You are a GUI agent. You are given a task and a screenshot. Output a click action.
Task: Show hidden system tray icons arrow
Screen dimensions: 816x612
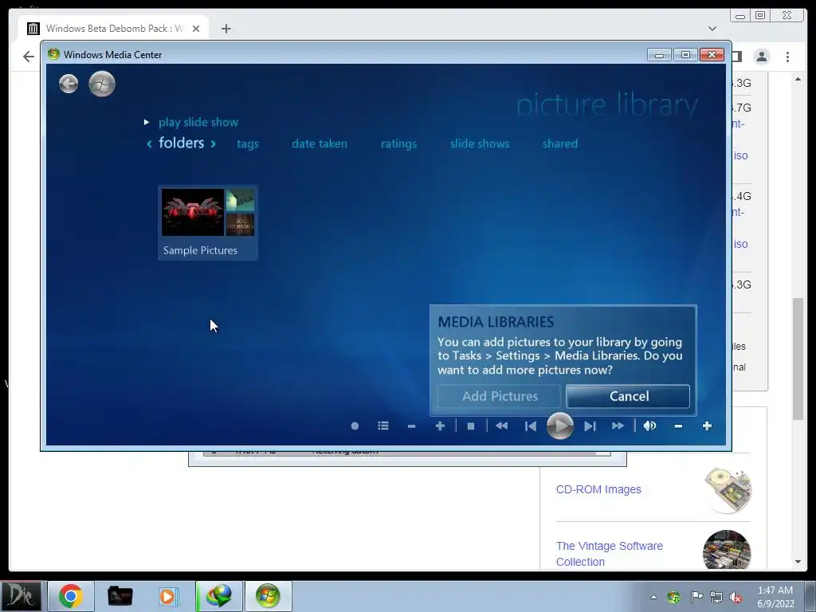pyautogui.click(x=653, y=597)
